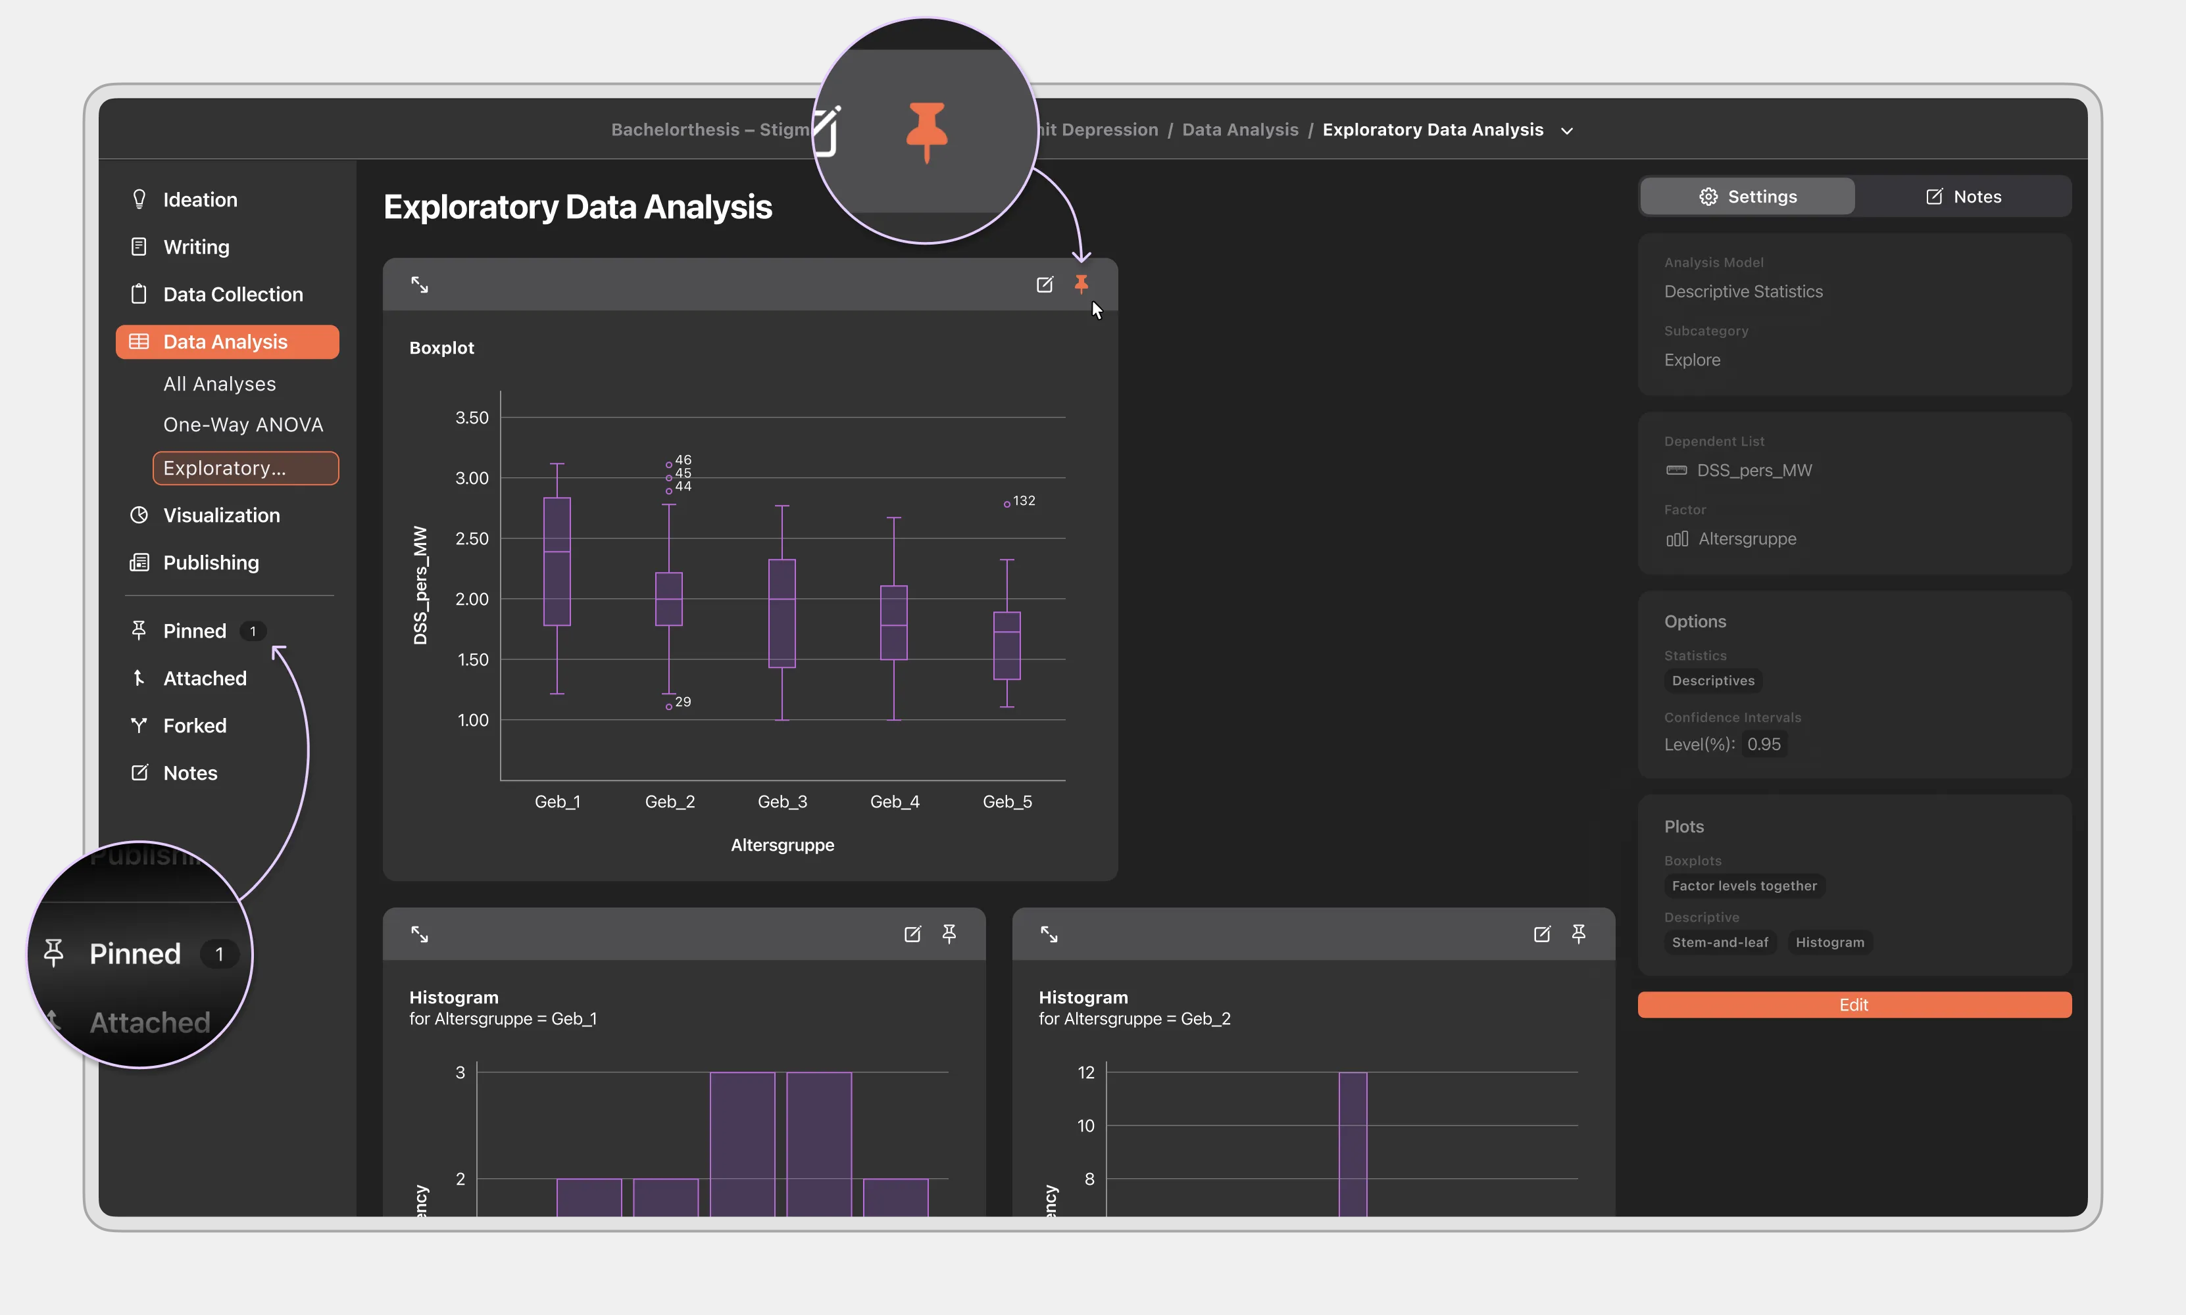Switch to the Settings tab
Image resolution: width=2186 pixels, height=1315 pixels.
pyautogui.click(x=1747, y=197)
